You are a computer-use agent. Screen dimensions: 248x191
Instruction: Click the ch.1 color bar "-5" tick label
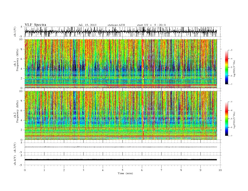tap(231, 67)
